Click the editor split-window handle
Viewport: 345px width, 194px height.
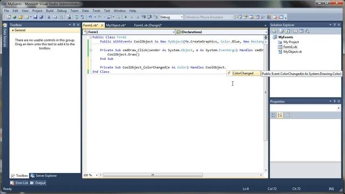point(266,37)
